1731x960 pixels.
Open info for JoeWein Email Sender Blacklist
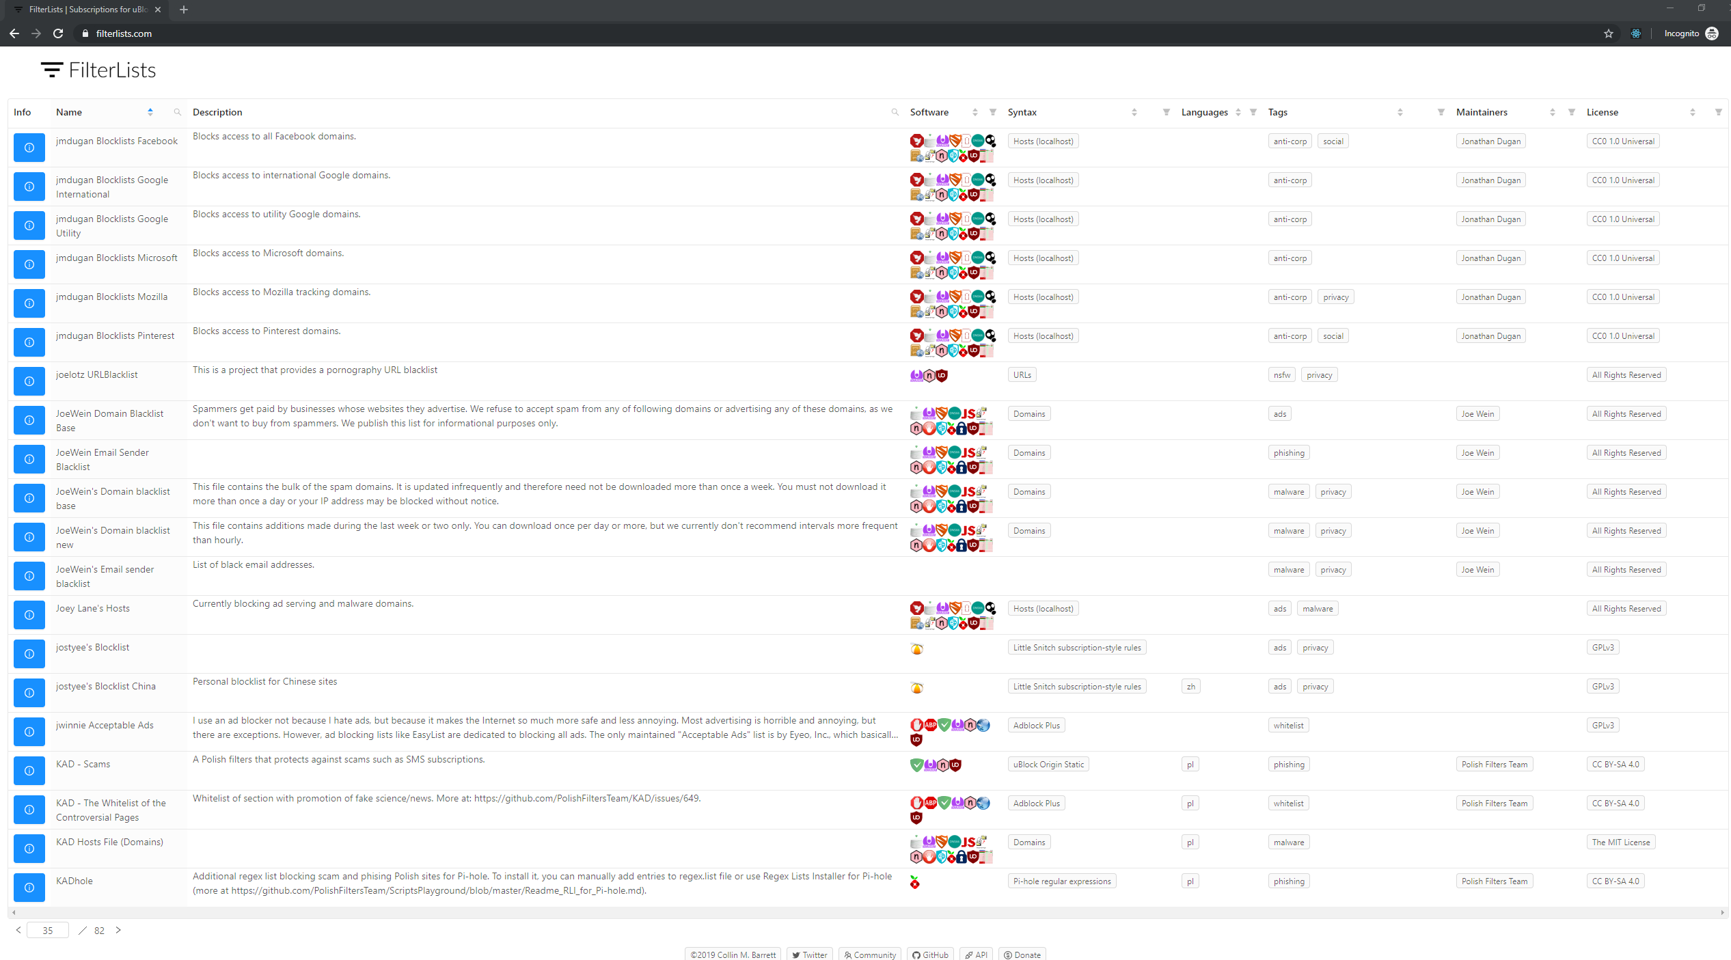click(29, 459)
